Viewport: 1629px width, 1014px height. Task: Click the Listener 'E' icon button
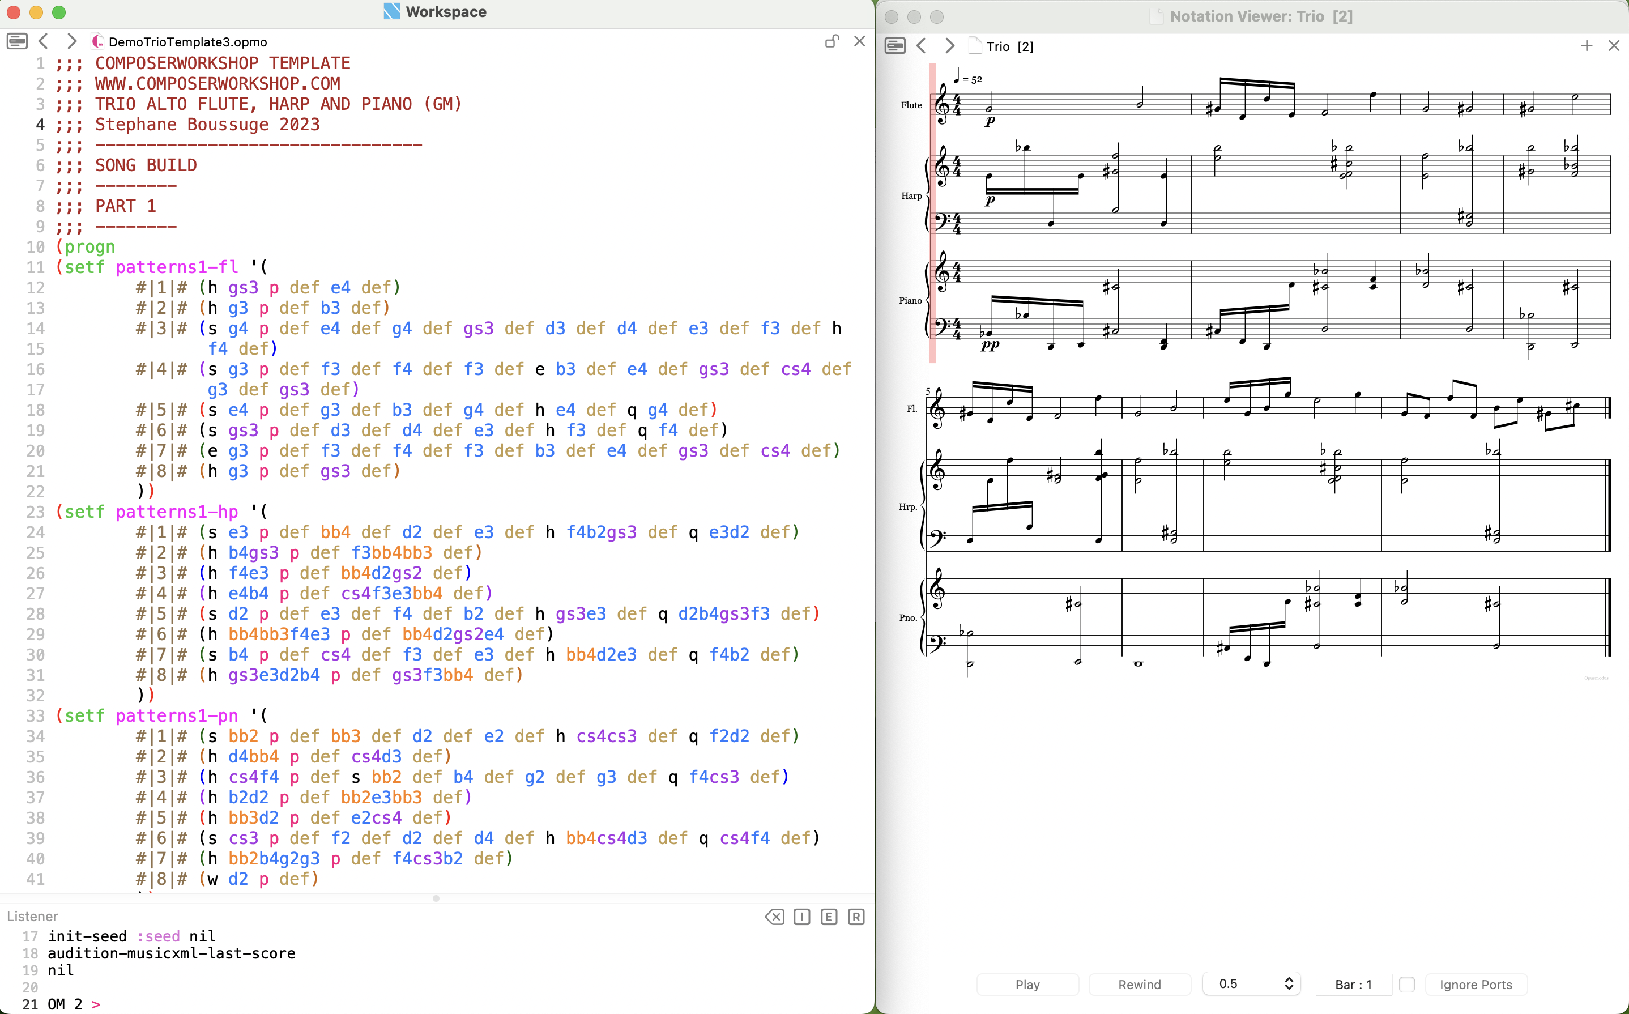click(829, 917)
